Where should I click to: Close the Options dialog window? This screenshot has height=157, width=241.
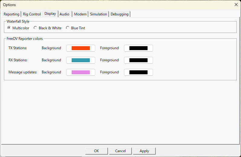(236, 5)
